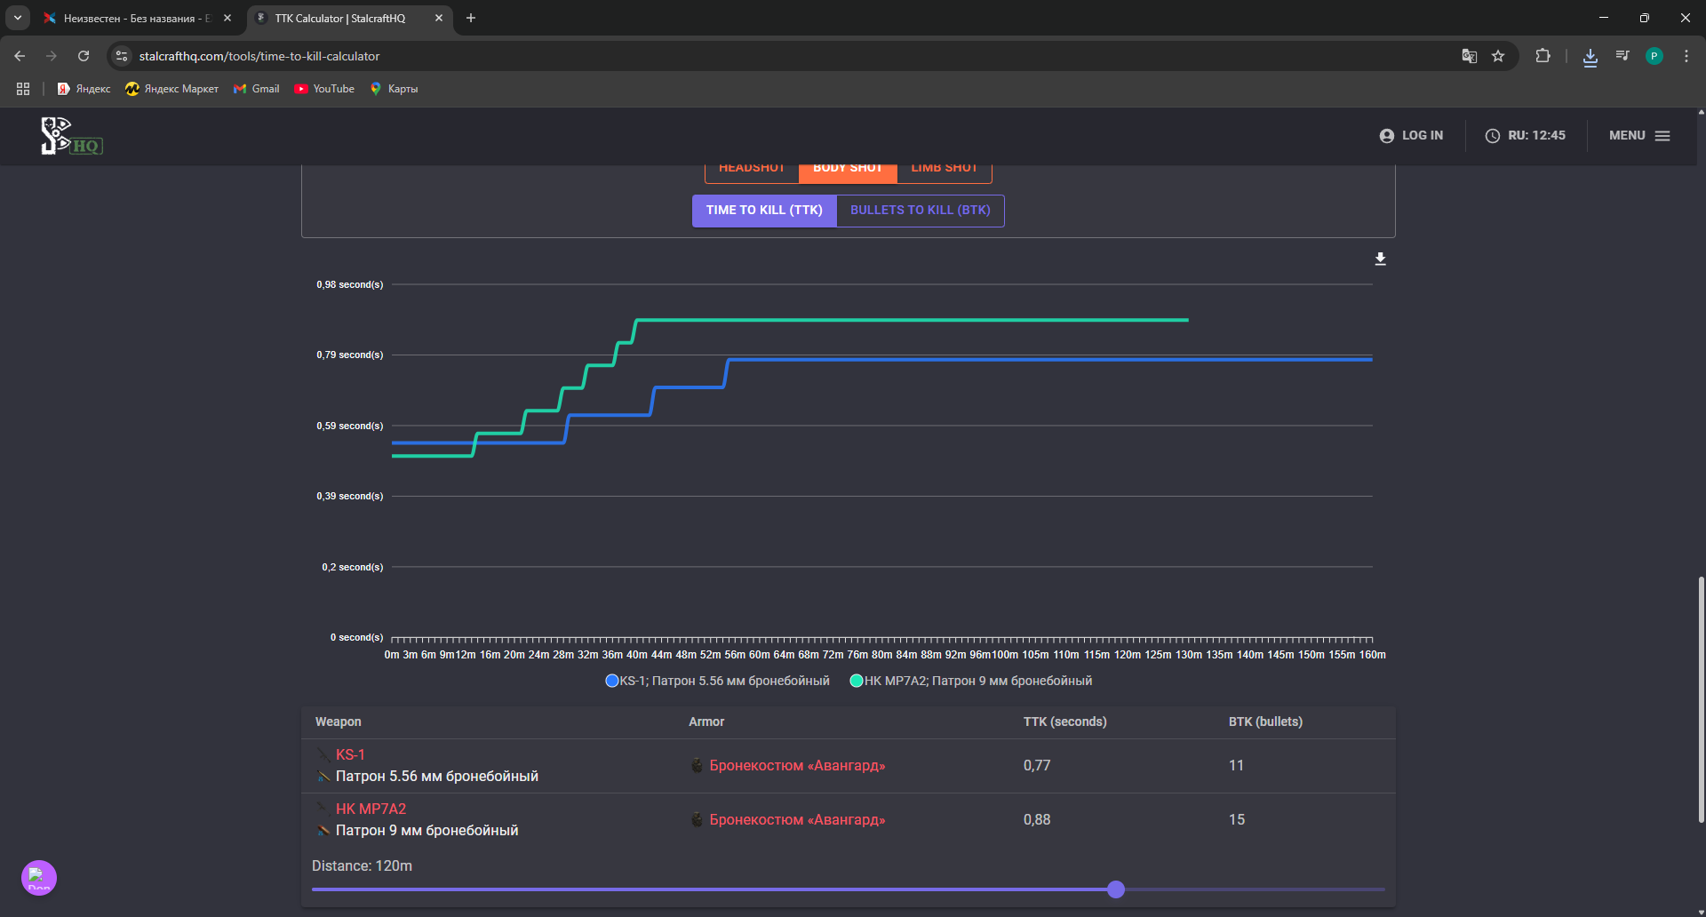The image size is (1706, 917).
Task: Switch chart to TIME TO KILL (TTK)
Action: [x=764, y=211]
